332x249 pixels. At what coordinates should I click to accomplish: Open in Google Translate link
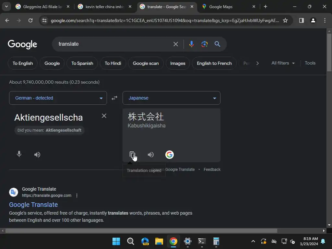pos(173,170)
